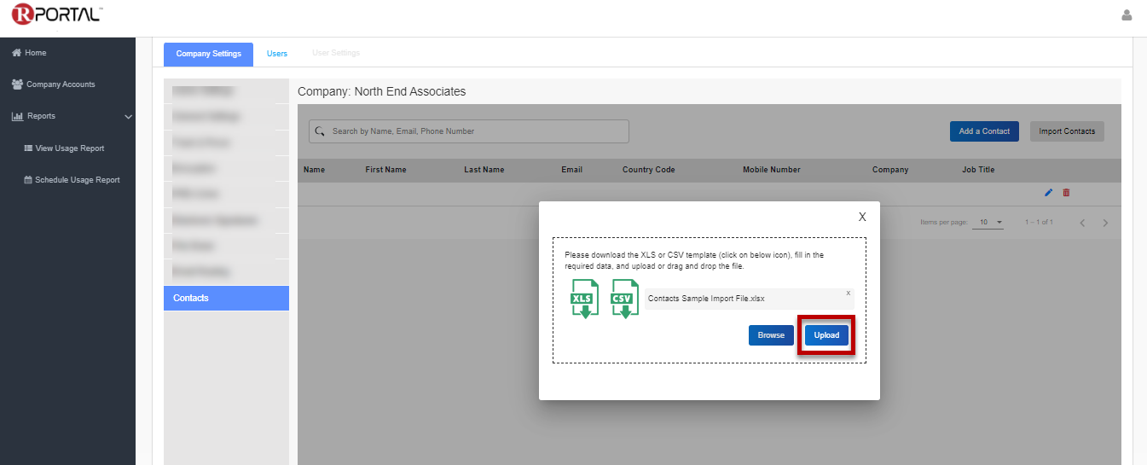1147x465 pixels.
Task: Go to previous page arrow
Action: [x=1082, y=223]
